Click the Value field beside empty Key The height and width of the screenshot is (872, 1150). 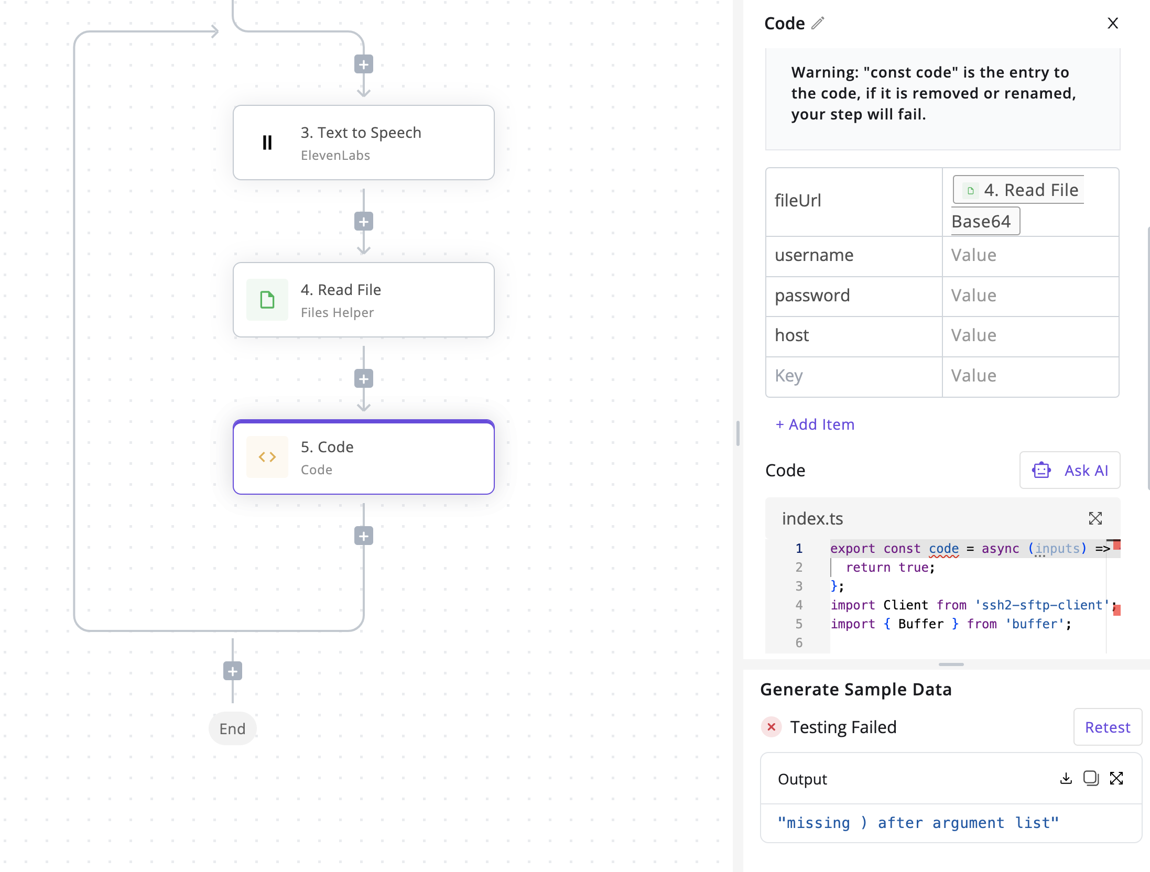point(1030,377)
